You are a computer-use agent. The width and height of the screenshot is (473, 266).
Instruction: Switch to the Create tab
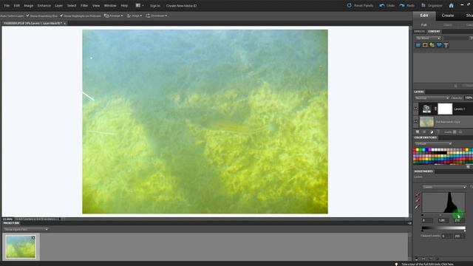448,16
